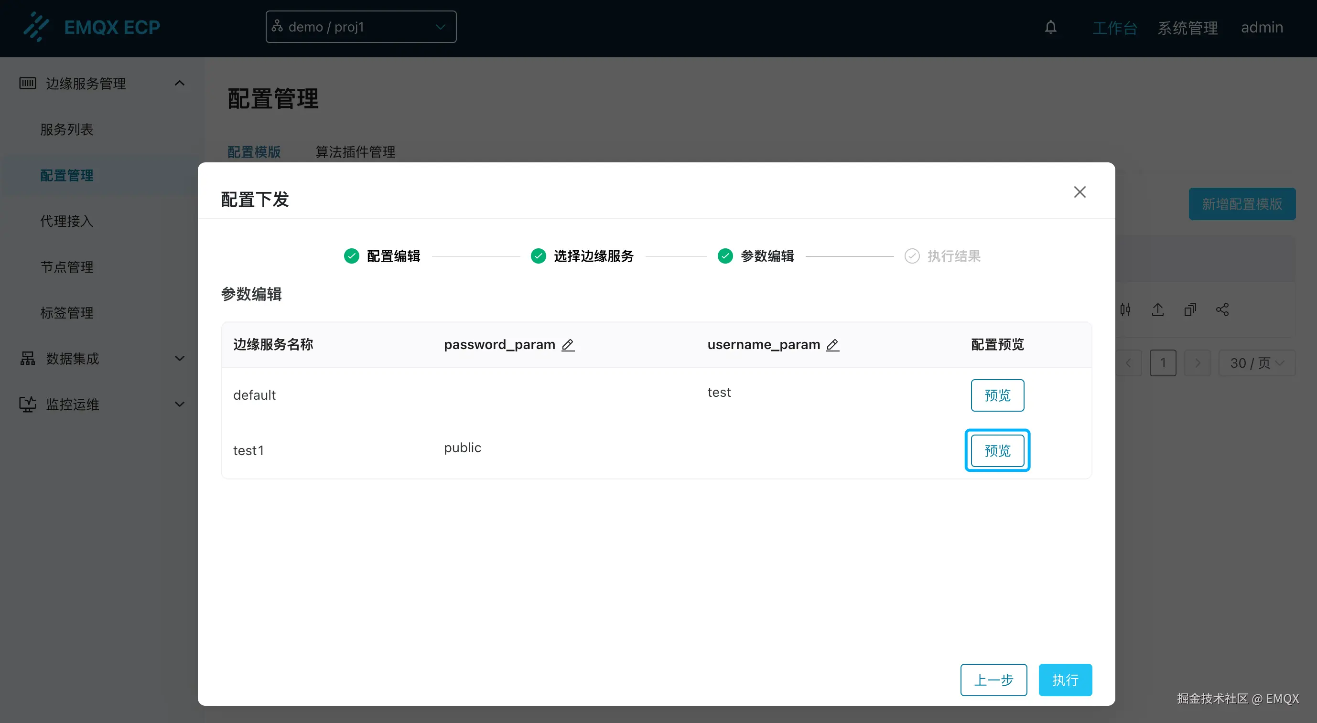The image size is (1317, 723).
Task: Open the notification bell icon
Action: (1051, 27)
